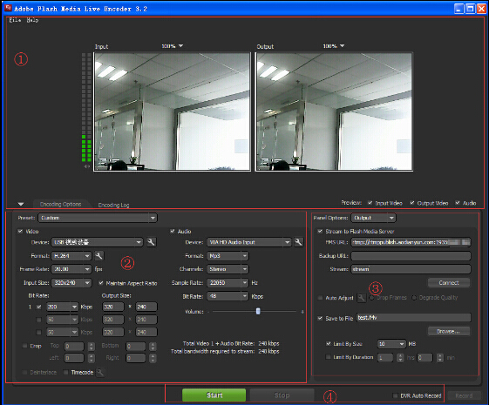Click the Stop button

[282, 395]
